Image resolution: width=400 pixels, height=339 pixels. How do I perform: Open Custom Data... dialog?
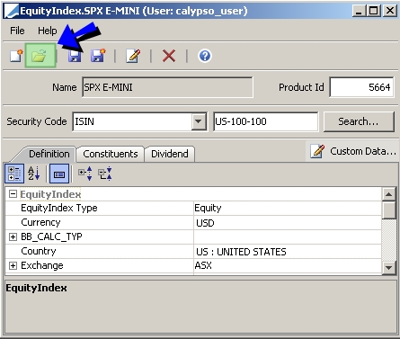coord(353,151)
